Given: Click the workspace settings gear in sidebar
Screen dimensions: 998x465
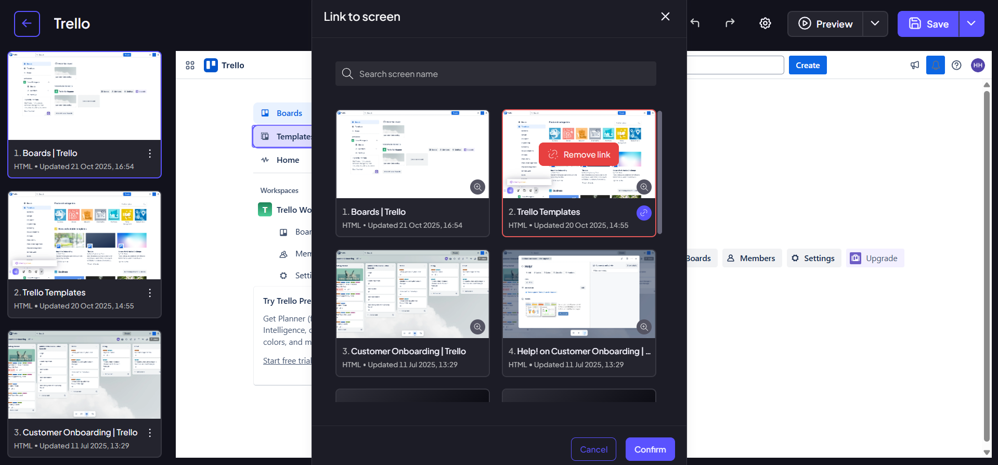Looking at the screenshot, I should tap(283, 276).
